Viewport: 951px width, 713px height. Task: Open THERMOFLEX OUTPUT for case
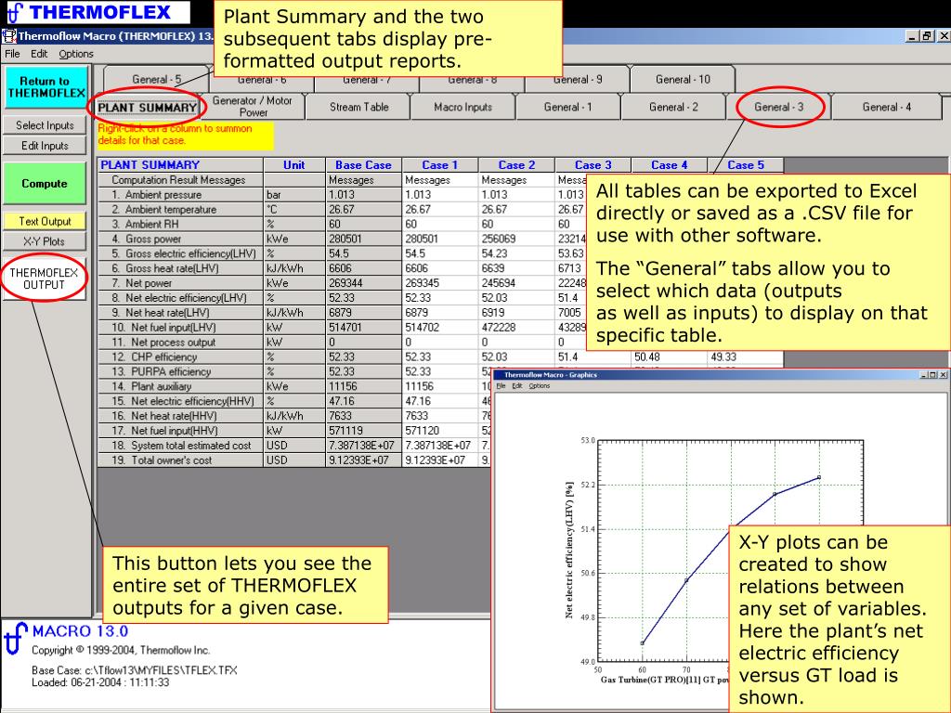[45, 279]
